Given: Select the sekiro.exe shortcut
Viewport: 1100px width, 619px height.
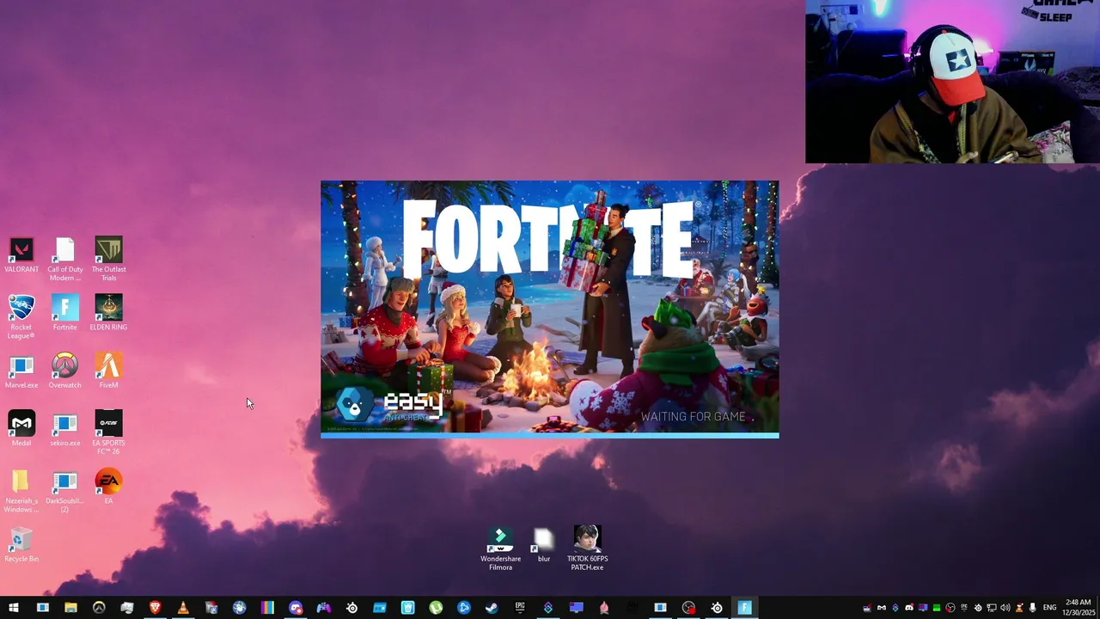Looking at the screenshot, I should 64,428.
